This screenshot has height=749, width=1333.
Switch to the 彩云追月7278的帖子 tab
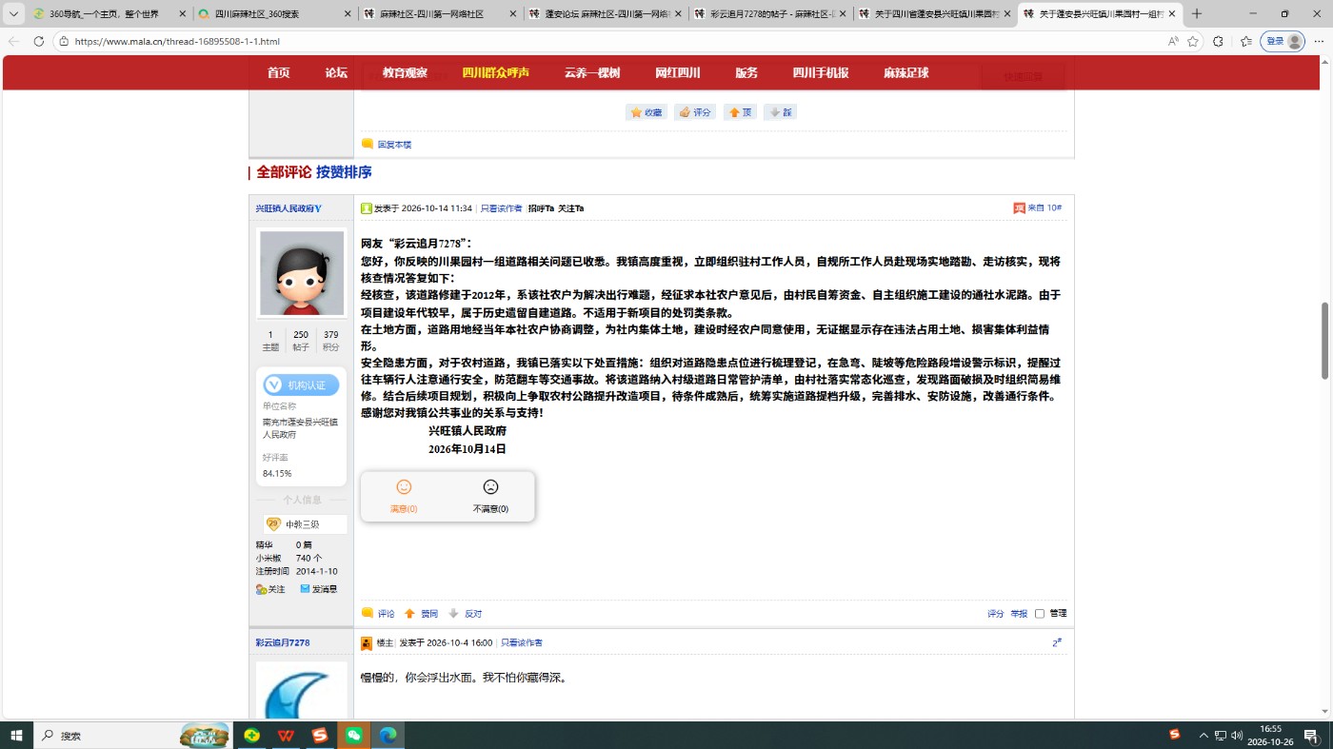pyautogui.click(x=769, y=14)
